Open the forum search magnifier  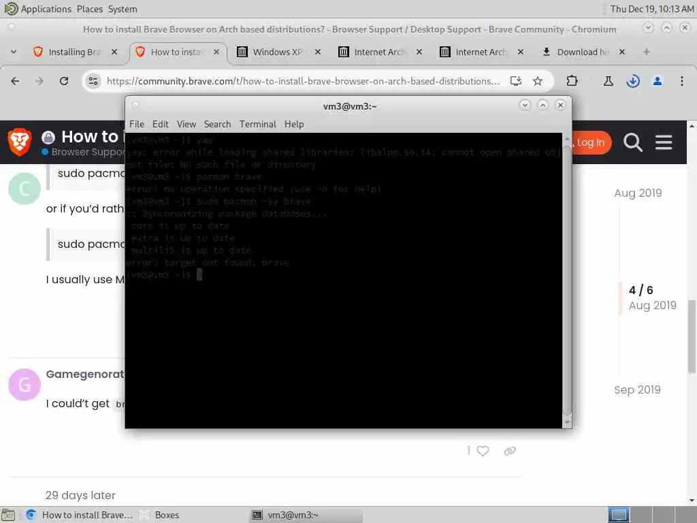[632, 142]
